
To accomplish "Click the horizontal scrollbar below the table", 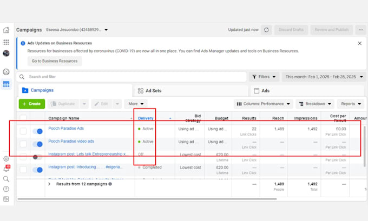I will click(x=147, y=199).
